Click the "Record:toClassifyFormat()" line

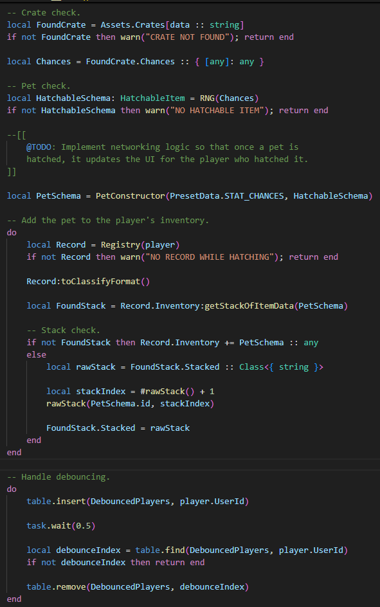point(88,282)
